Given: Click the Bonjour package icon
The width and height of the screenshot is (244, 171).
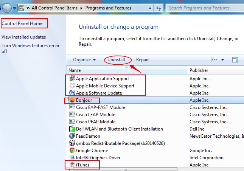Looking at the screenshot, I should [72, 100].
